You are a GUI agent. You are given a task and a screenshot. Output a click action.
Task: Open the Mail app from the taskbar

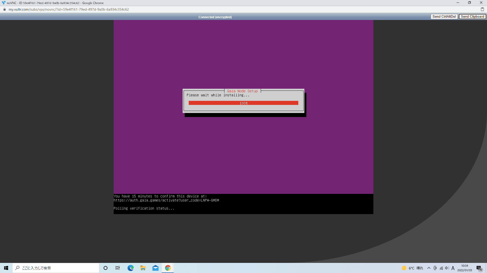[155, 268]
